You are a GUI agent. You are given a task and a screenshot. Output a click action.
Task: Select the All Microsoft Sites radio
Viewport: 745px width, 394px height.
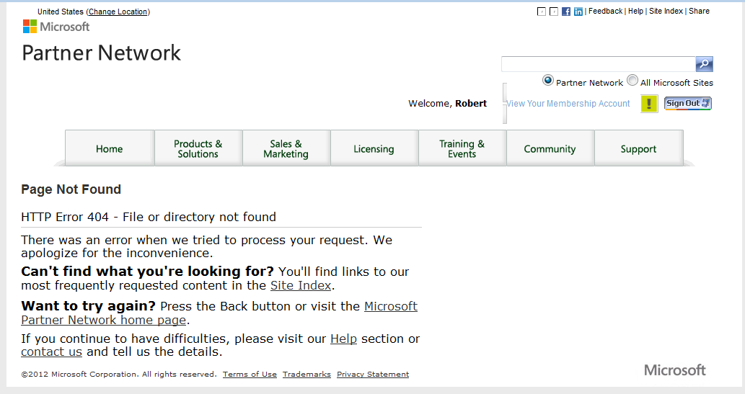[x=632, y=80]
